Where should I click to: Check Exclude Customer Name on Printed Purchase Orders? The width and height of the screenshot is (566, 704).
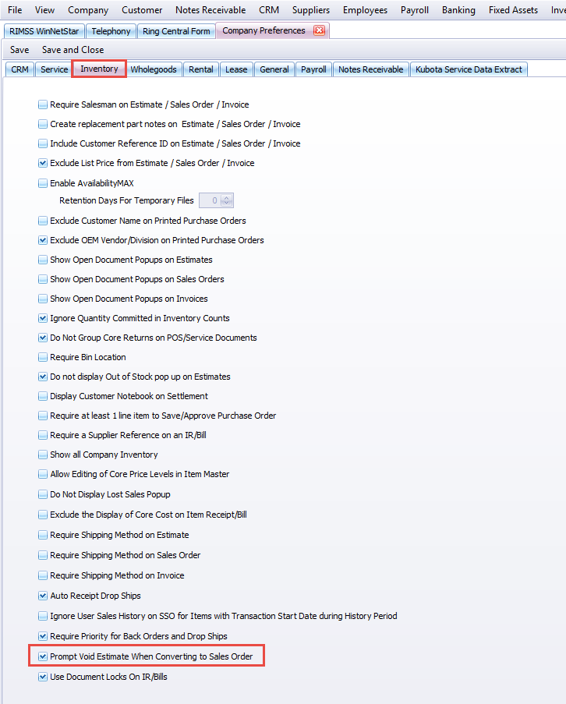43,221
